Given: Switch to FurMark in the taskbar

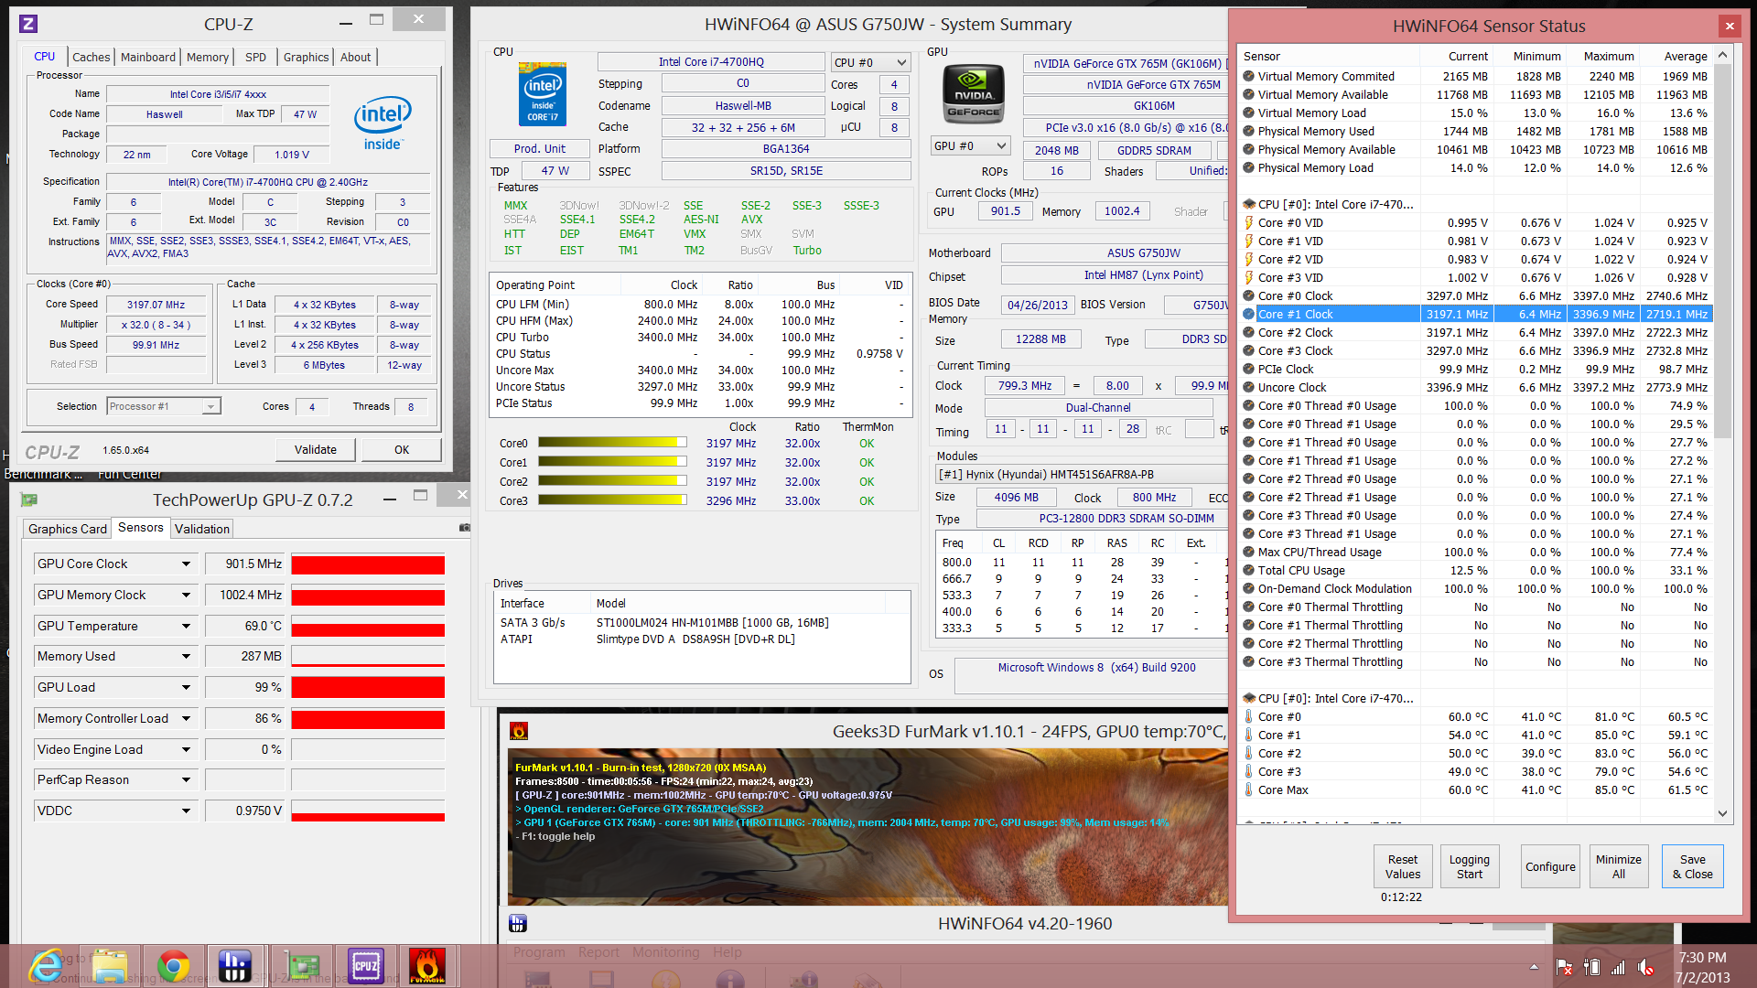Looking at the screenshot, I should (426, 966).
